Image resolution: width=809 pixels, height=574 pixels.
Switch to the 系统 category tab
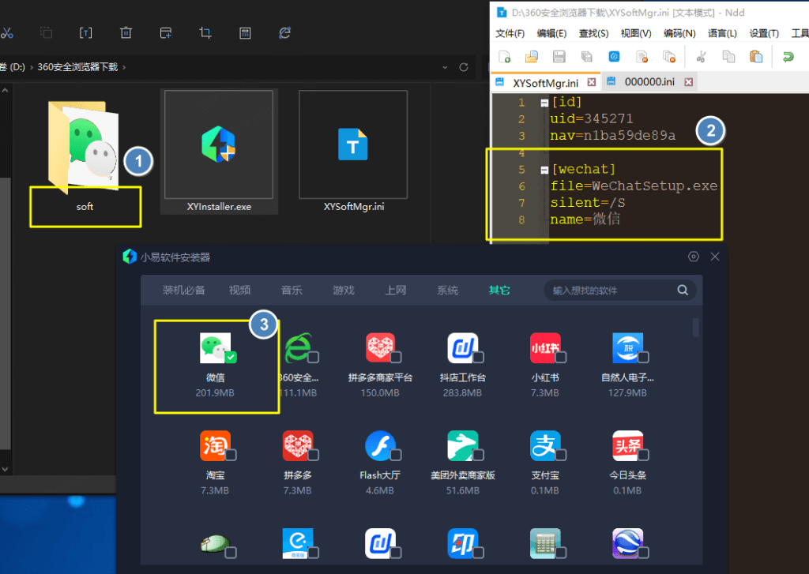447,291
